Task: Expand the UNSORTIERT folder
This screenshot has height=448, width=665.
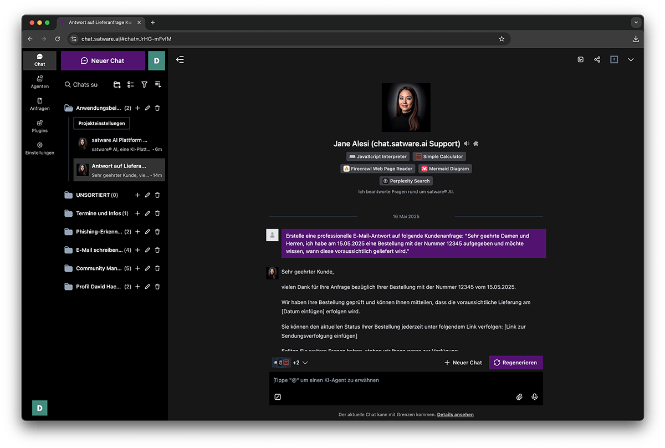Action: click(x=69, y=195)
